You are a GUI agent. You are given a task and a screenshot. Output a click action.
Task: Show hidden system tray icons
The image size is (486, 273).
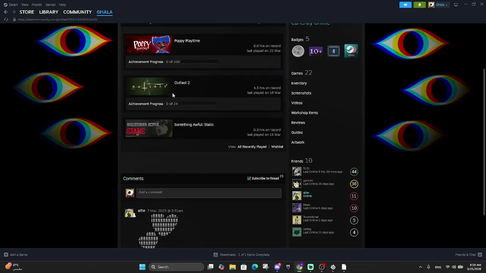tap(420, 267)
